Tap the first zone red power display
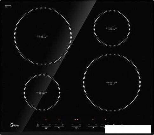Screen dimensions: 154x135 [46, 120]
